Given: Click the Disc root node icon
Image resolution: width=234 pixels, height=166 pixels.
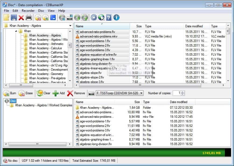Looking at the screenshot, I should [7, 101].
